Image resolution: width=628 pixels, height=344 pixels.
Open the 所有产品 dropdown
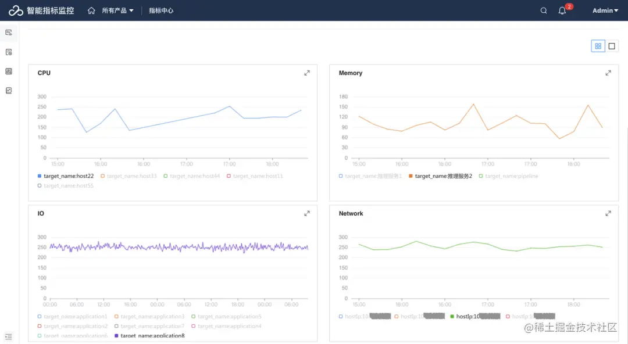pos(117,11)
